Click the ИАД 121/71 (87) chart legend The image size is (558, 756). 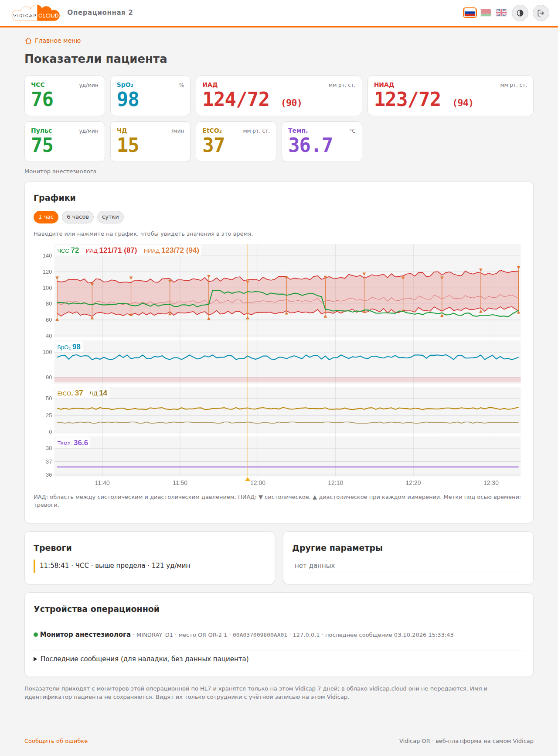tap(111, 251)
